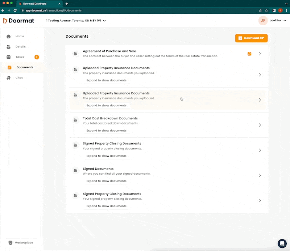Open Agreement of Purchase and Sale chevron
Image resolution: width=290 pixels, height=251 pixels.
(260, 54)
